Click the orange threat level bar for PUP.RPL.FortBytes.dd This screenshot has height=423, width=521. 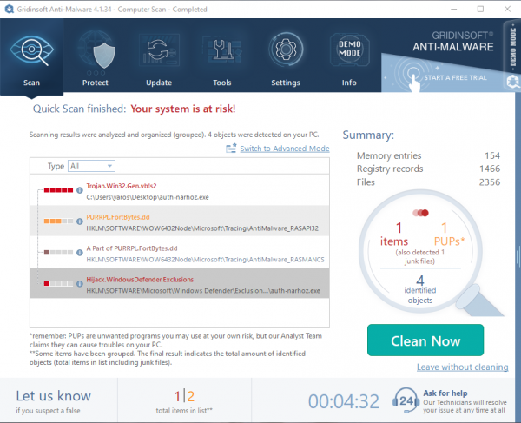(x=58, y=221)
